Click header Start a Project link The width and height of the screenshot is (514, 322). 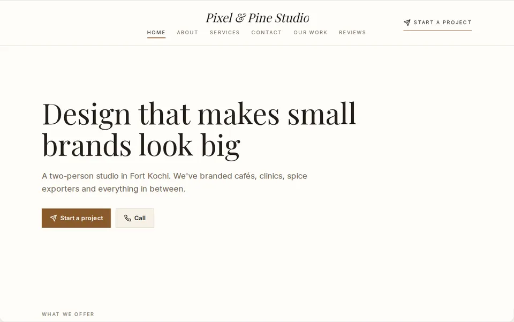[x=437, y=23]
